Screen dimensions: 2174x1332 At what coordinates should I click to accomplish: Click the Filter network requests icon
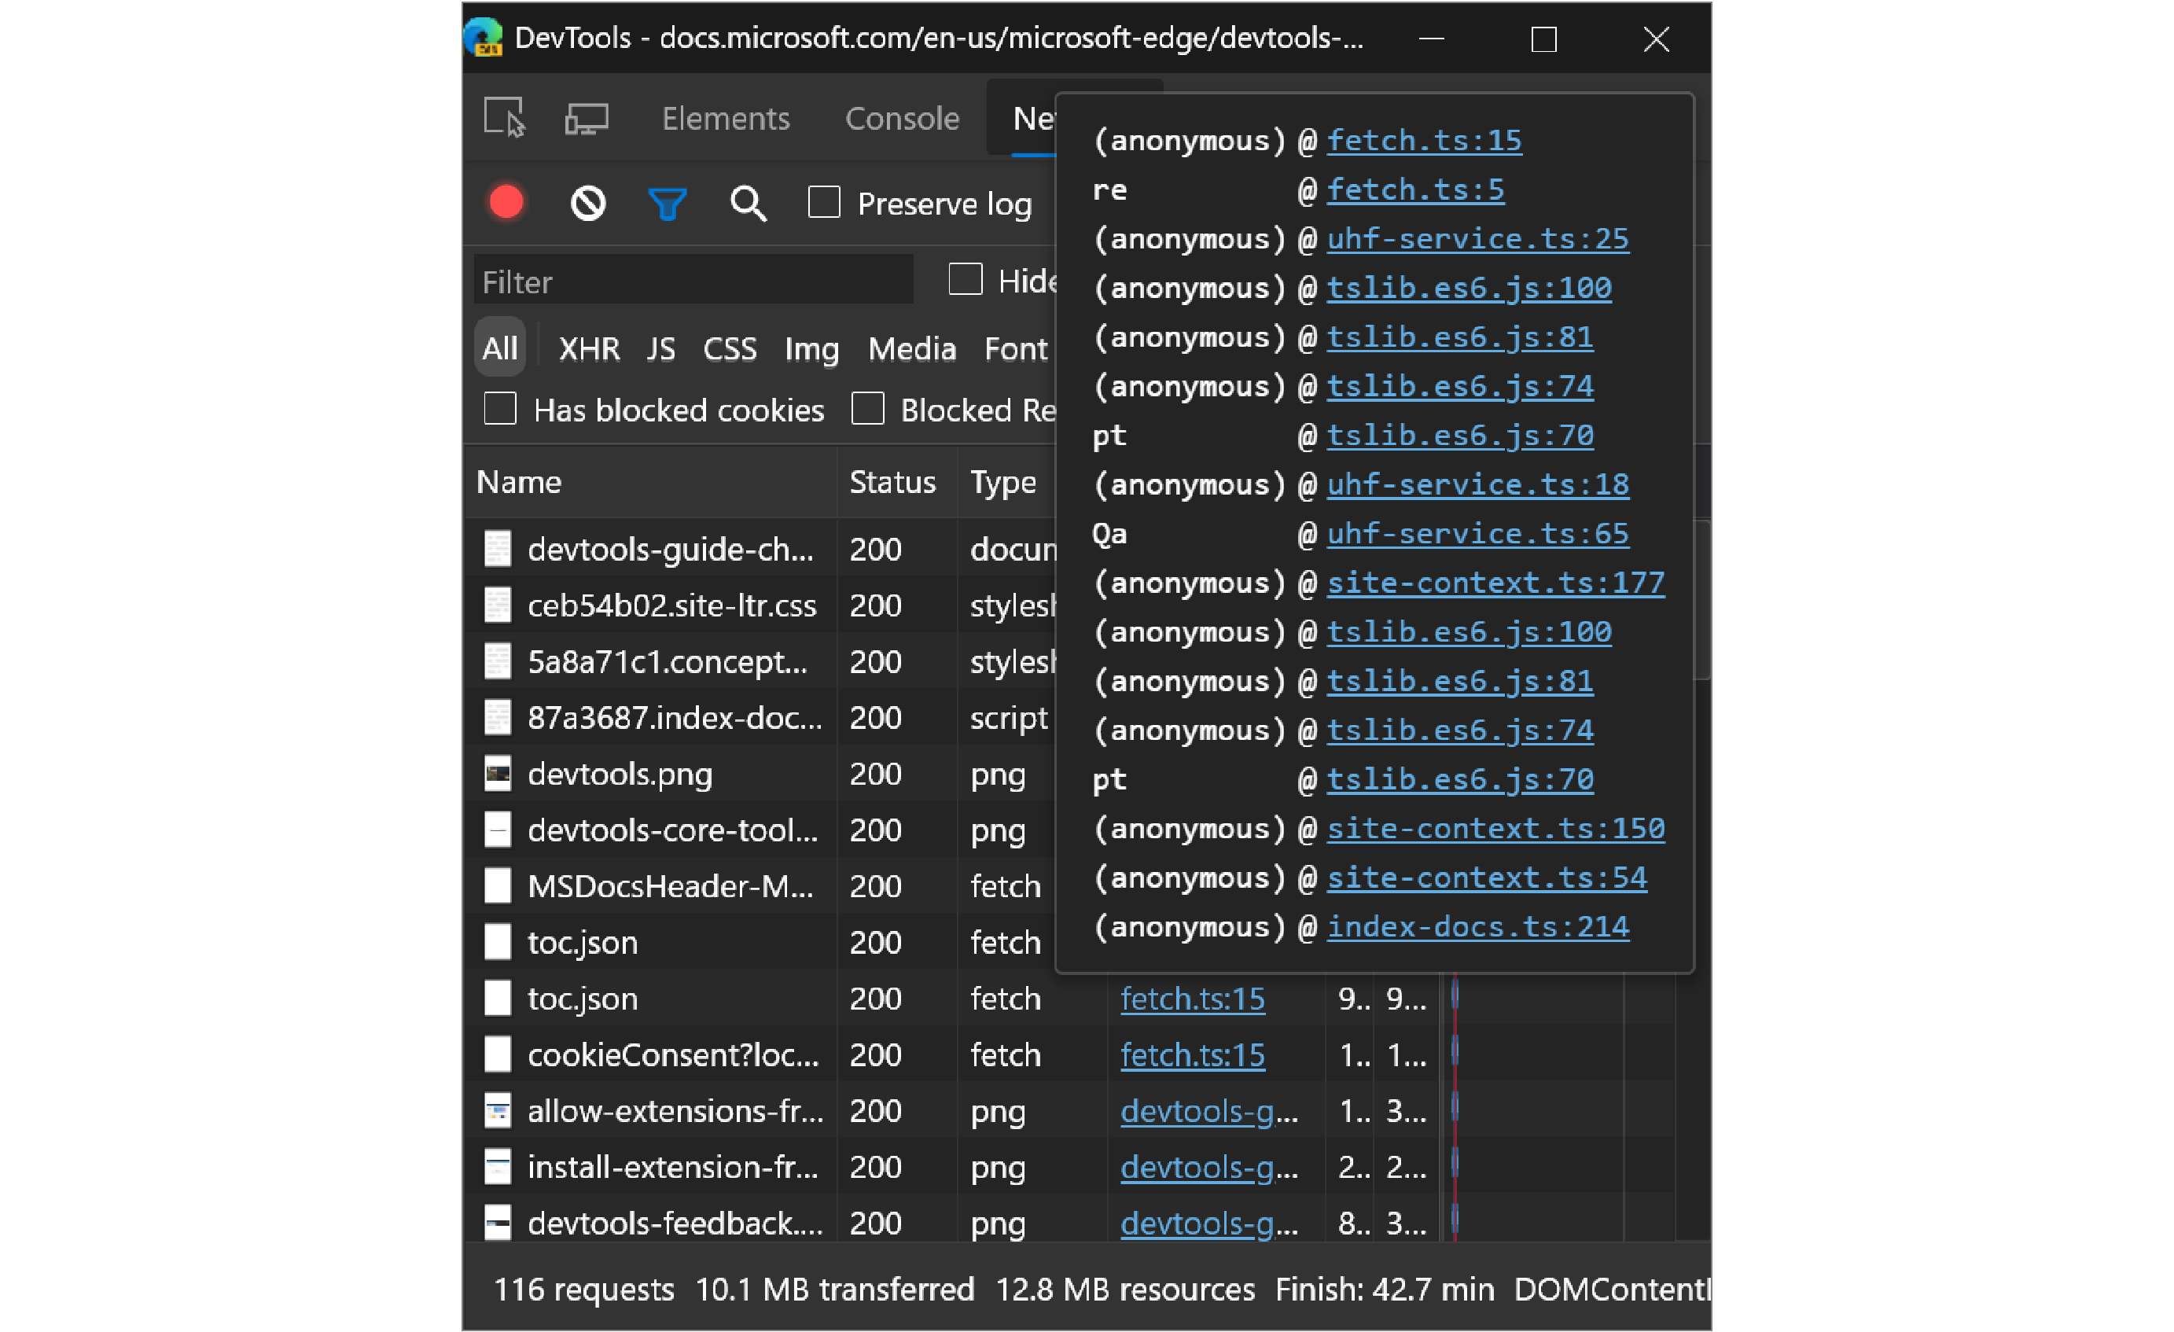point(668,204)
